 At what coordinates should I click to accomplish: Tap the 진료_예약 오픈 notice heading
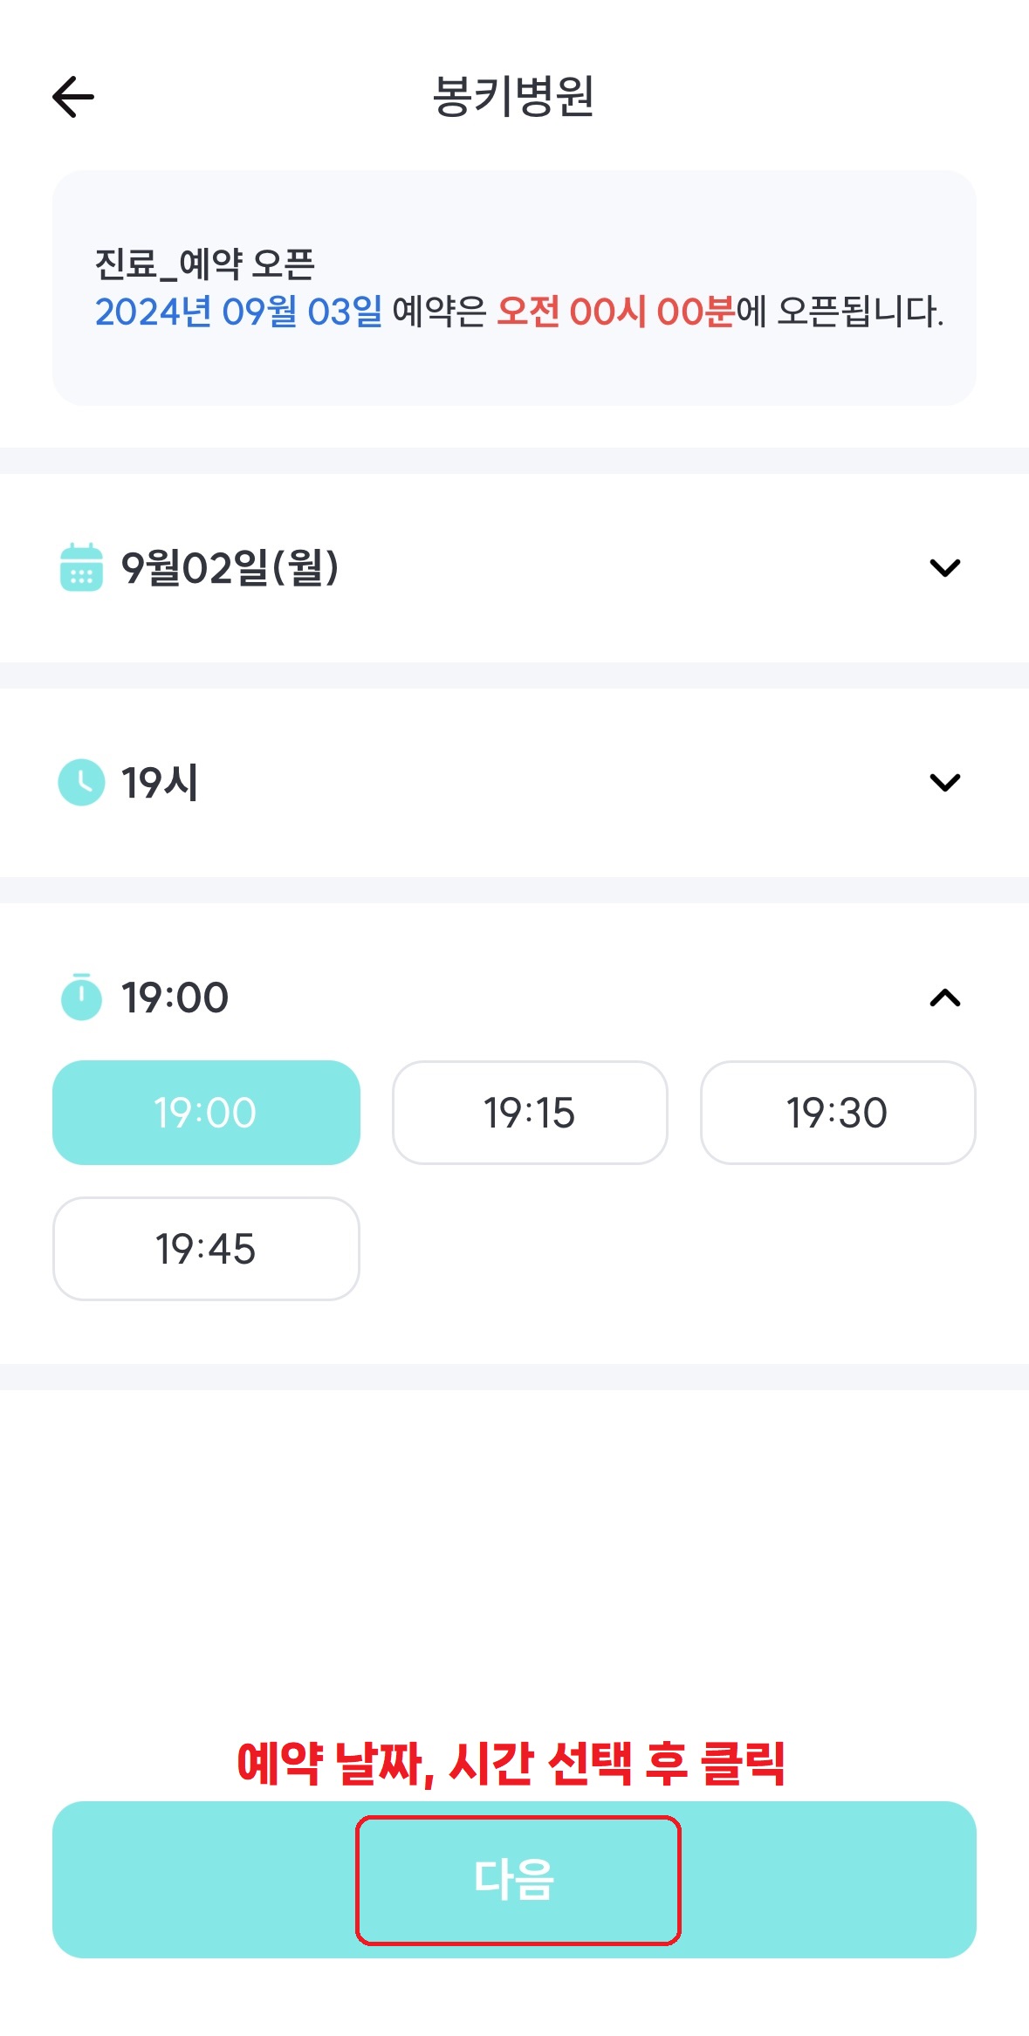tap(204, 264)
